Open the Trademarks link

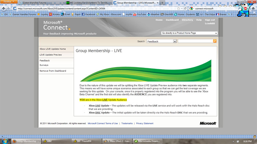(x=127, y=124)
